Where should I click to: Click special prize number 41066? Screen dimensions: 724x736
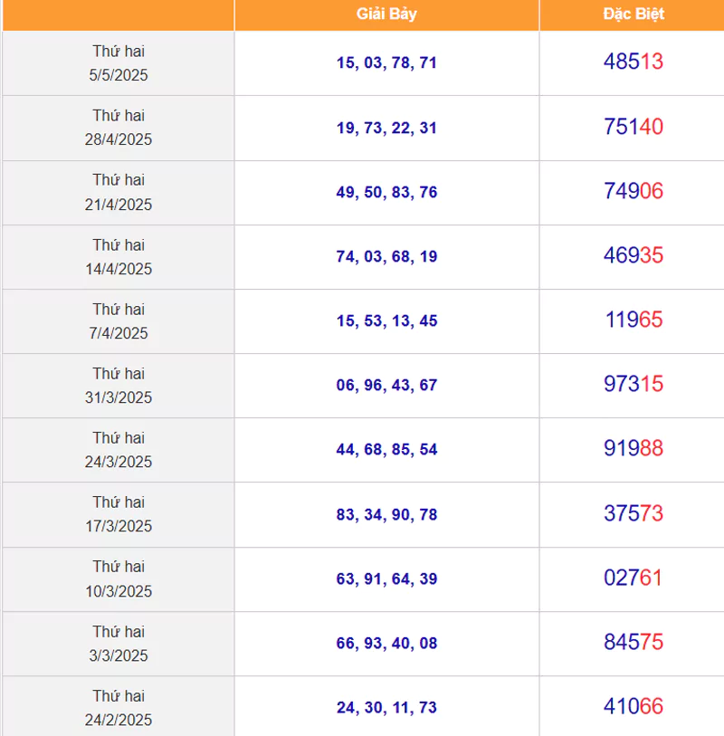(633, 706)
